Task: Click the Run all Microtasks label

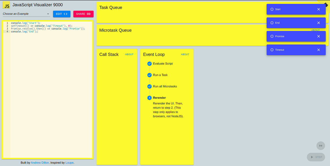Action: 165,86
